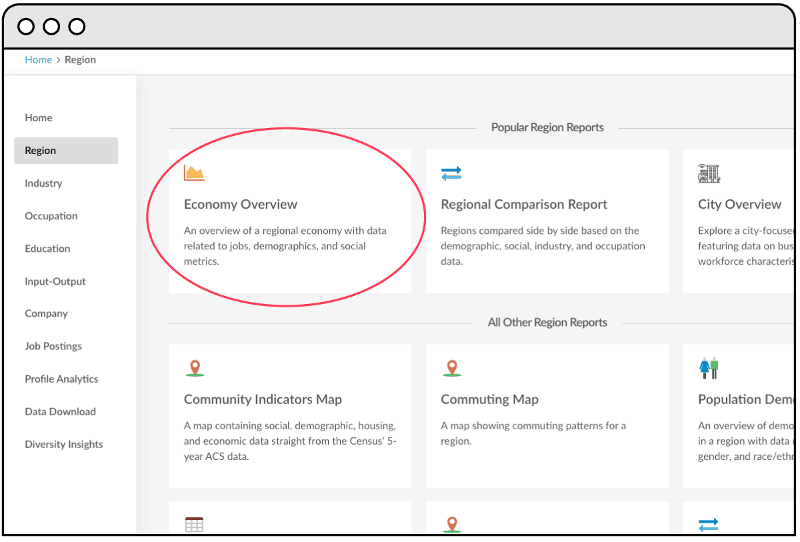Go to Occupation in the sidebar
This screenshot has width=800, height=542.
(51, 216)
